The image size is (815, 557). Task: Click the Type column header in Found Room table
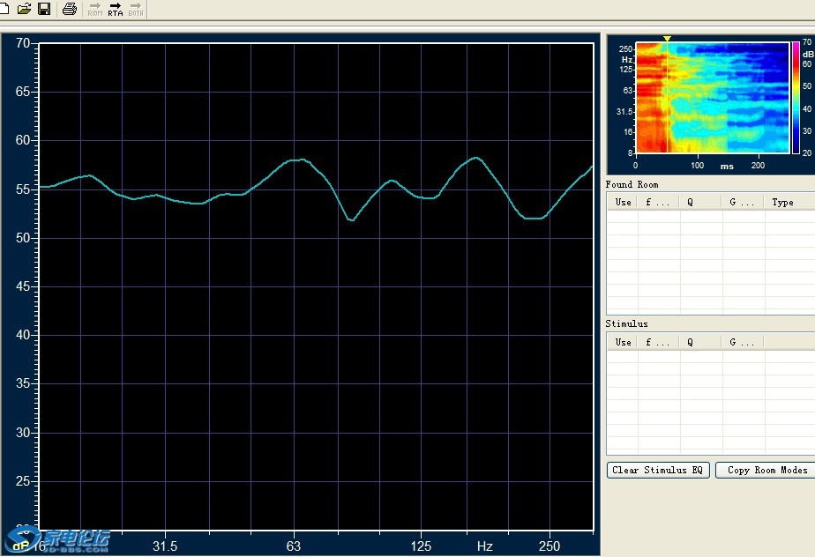coord(789,202)
